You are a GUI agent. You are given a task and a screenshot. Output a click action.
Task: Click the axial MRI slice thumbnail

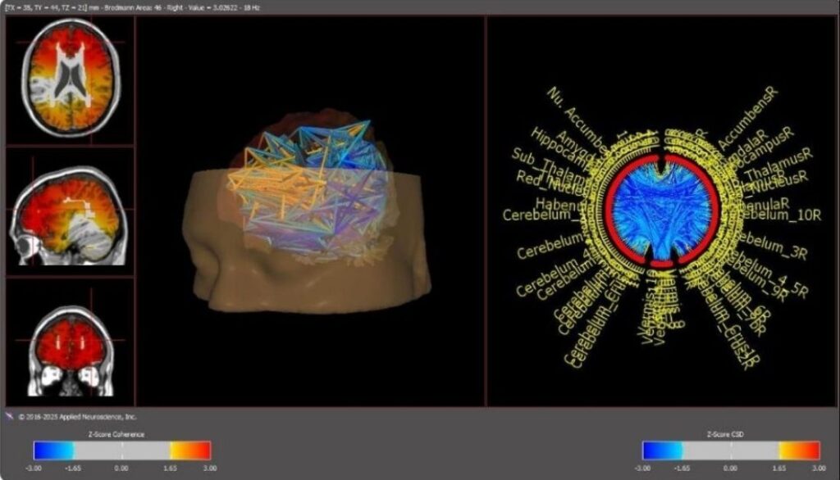click(x=70, y=78)
